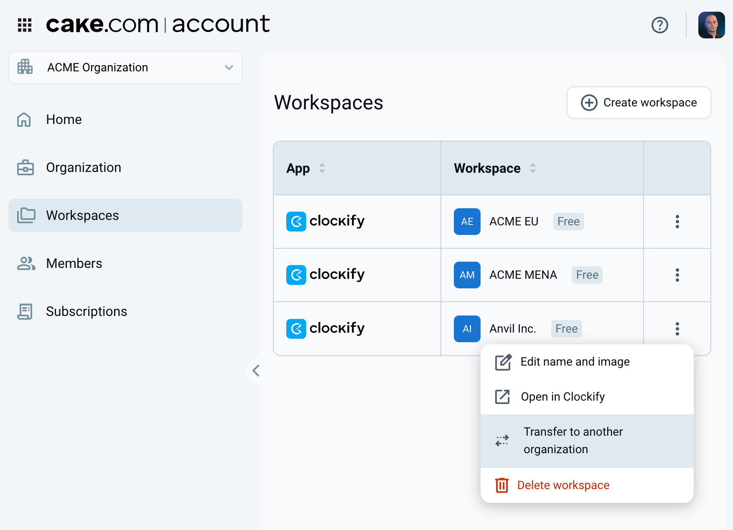Choose Delete workspace option
Screen dimensions: 733x530
[x=587, y=485]
